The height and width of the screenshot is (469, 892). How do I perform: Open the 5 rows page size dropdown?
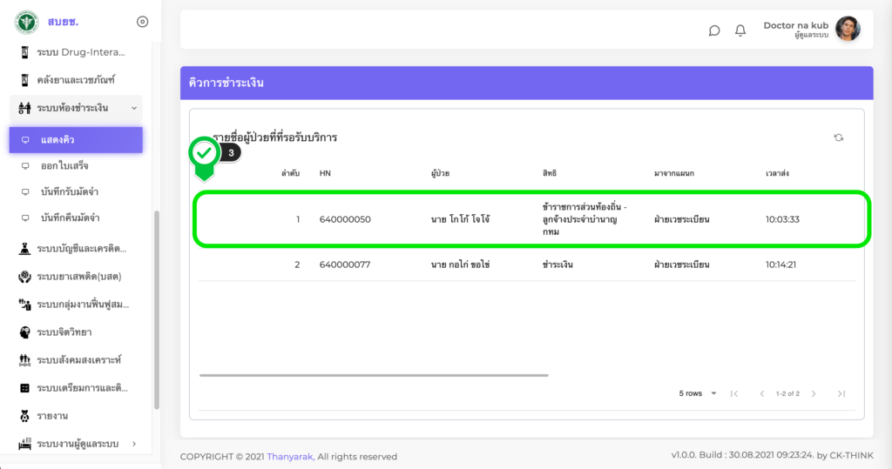(x=698, y=393)
